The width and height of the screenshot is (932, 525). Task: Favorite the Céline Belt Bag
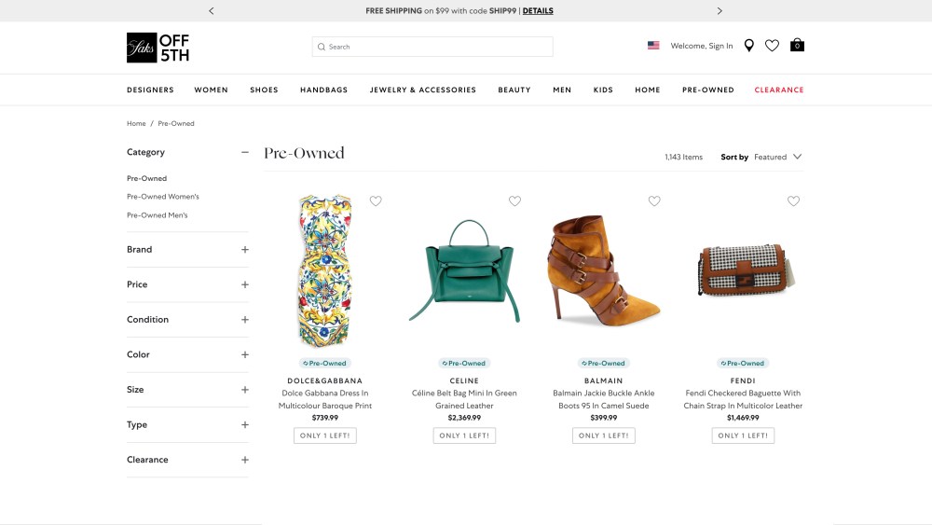tap(514, 201)
